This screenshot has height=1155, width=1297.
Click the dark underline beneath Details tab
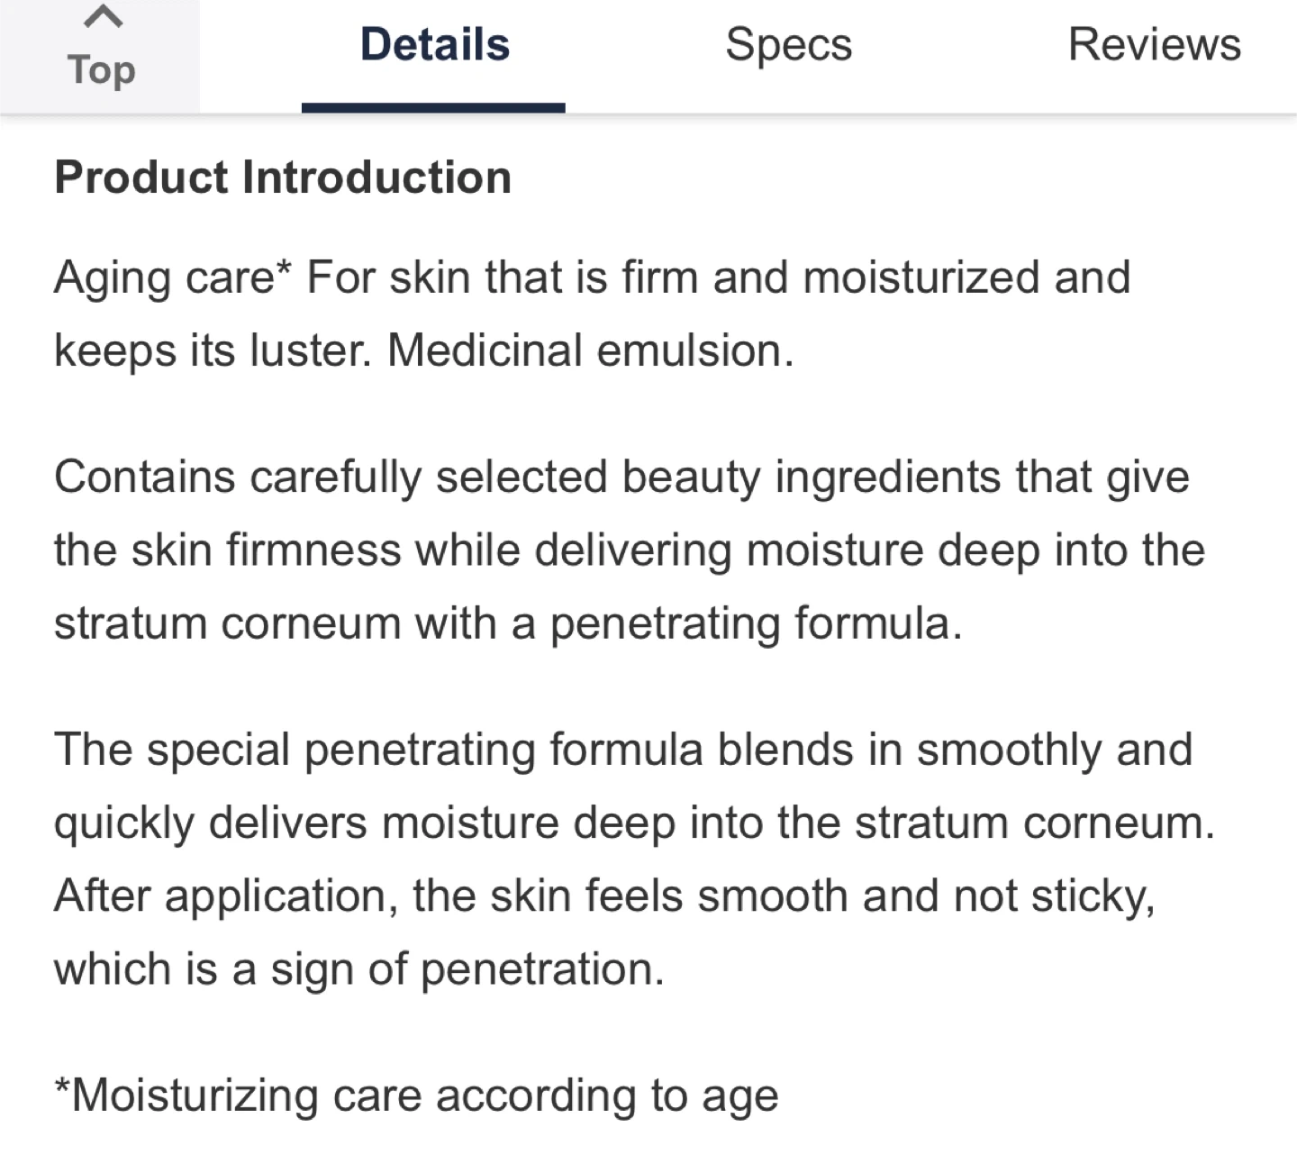(433, 108)
